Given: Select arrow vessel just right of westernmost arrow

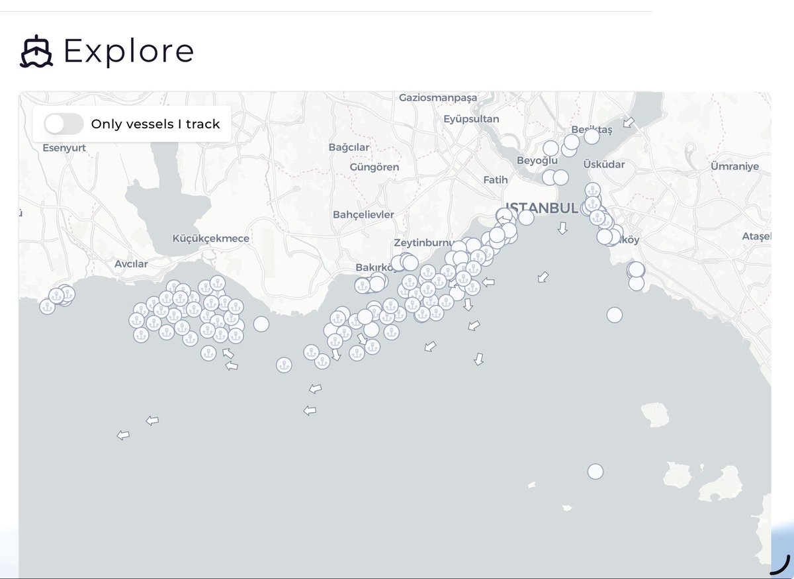Looking at the screenshot, I should click(x=152, y=420).
